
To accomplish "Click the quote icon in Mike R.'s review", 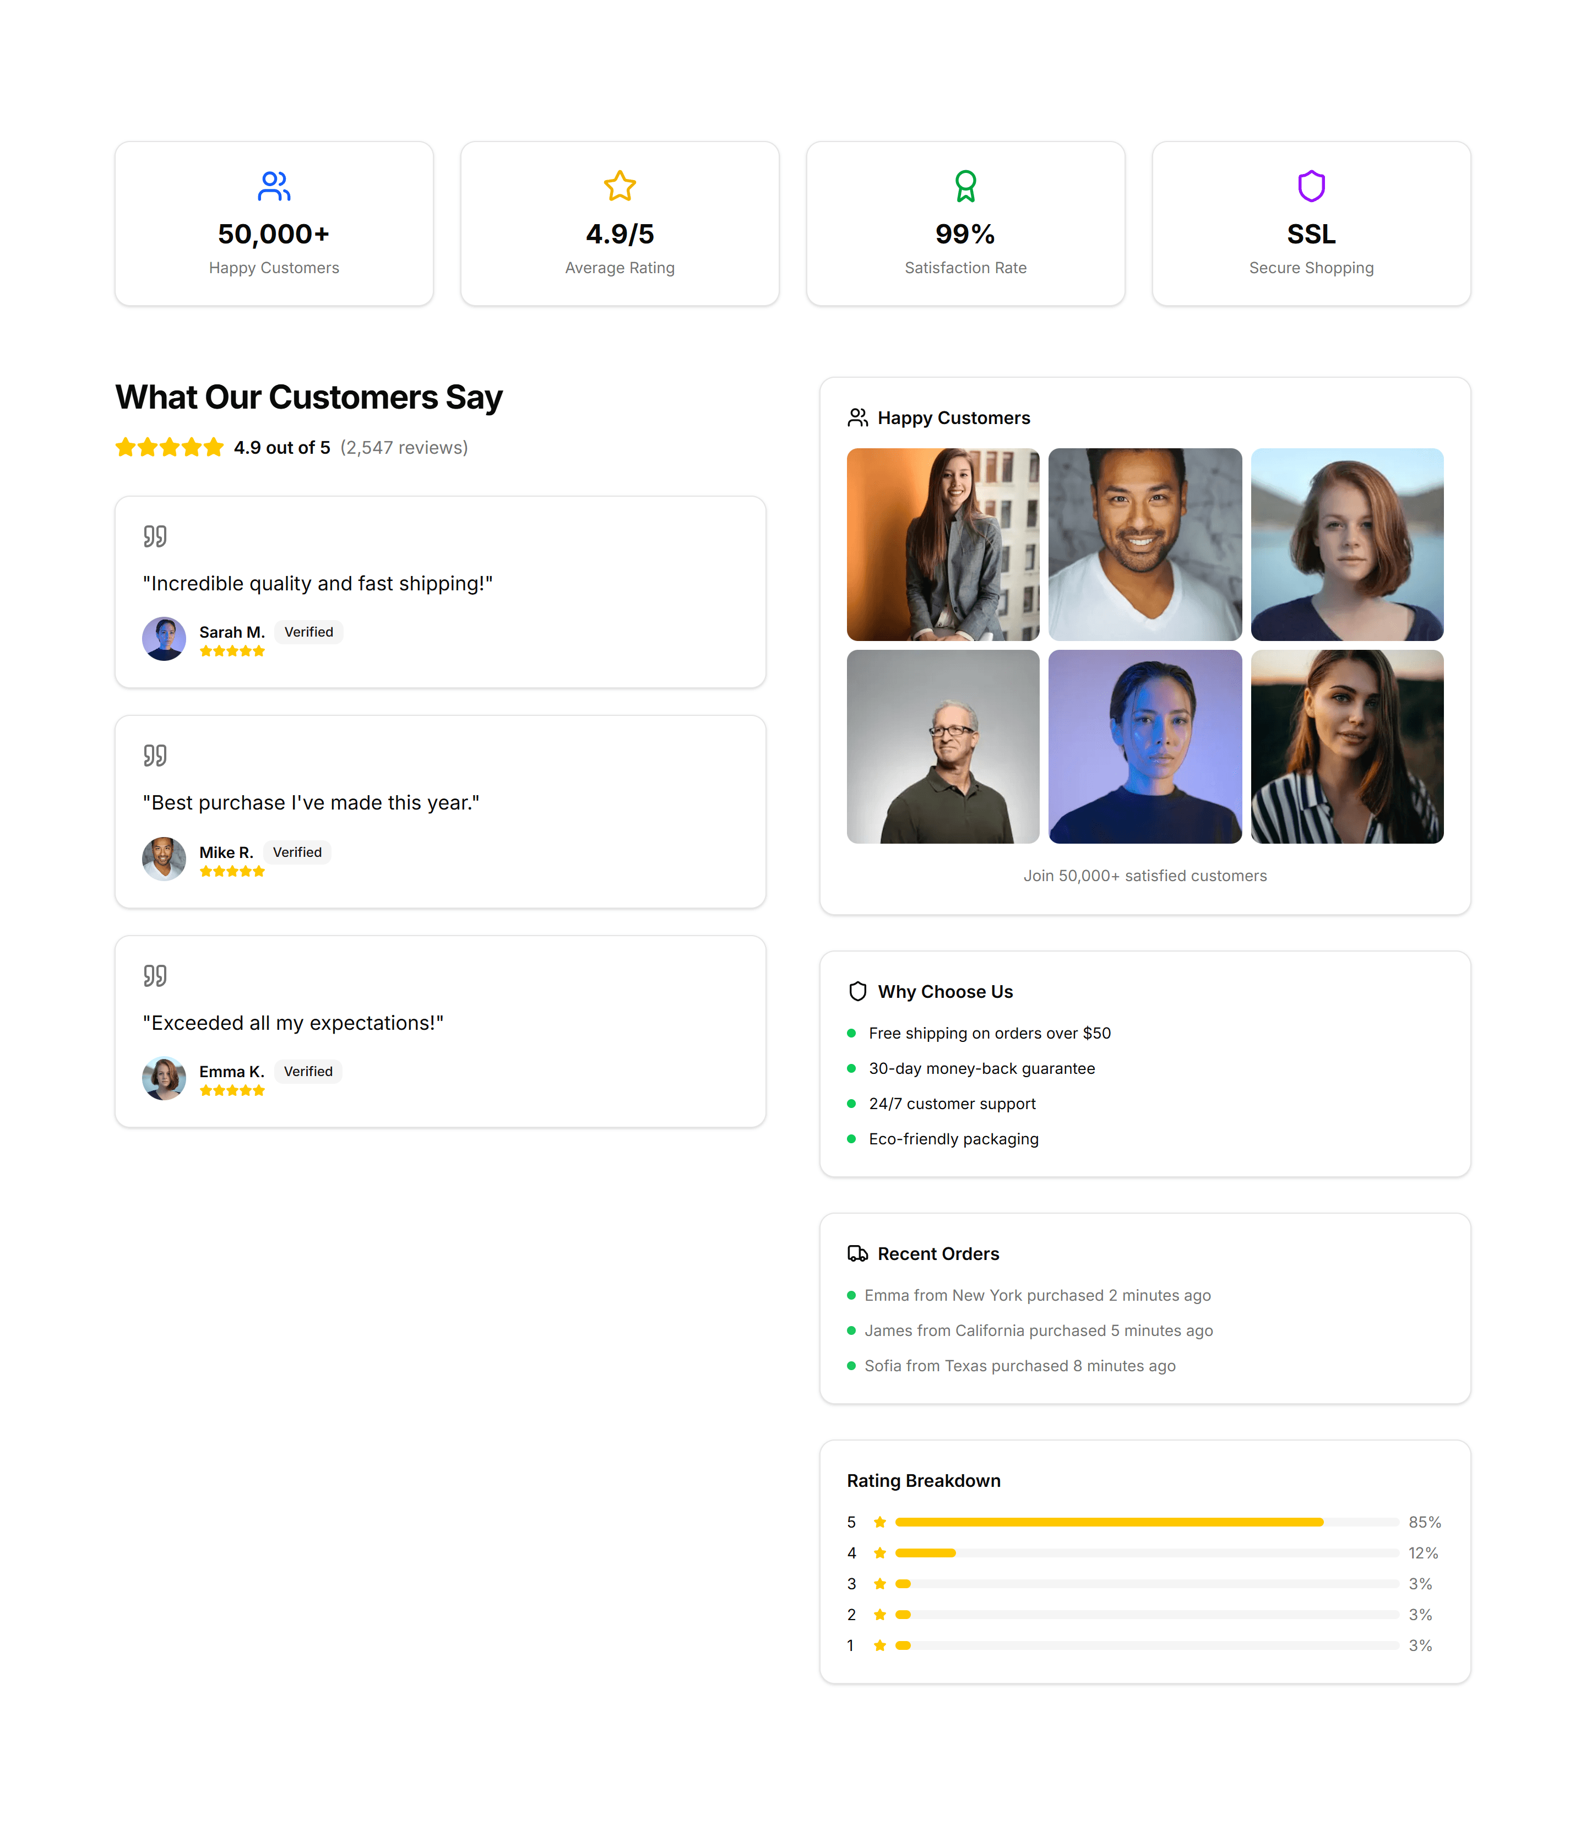I will (155, 755).
